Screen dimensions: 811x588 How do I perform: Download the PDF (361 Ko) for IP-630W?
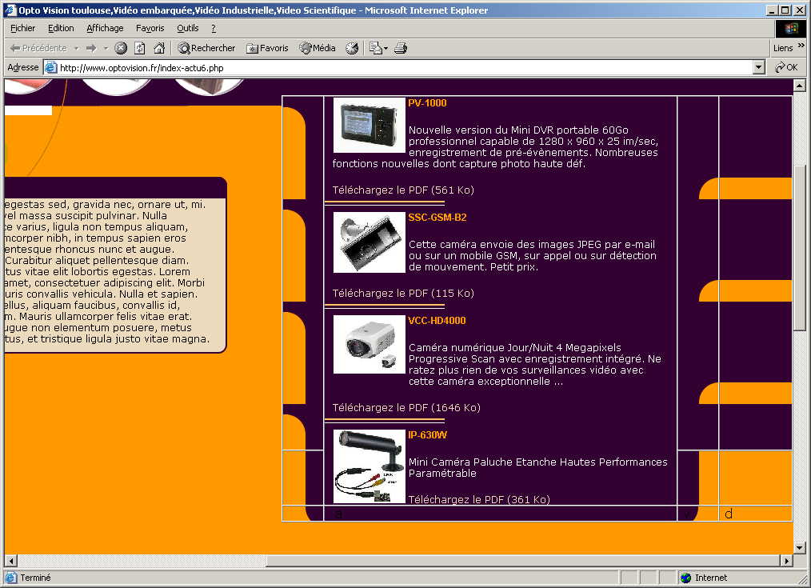coord(479,499)
